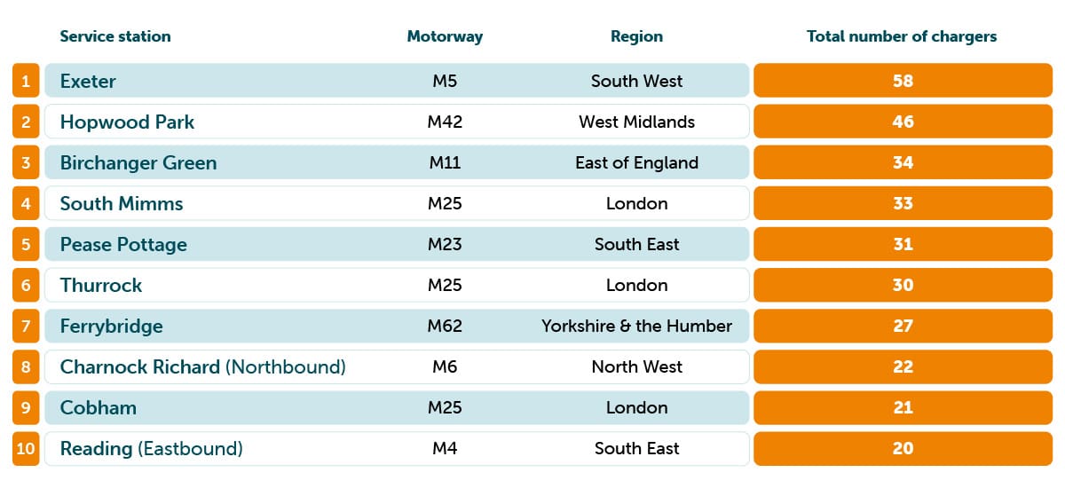Click the orange rank 7 badge
This screenshot has height=496, width=1065.
pyautogui.click(x=26, y=326)
